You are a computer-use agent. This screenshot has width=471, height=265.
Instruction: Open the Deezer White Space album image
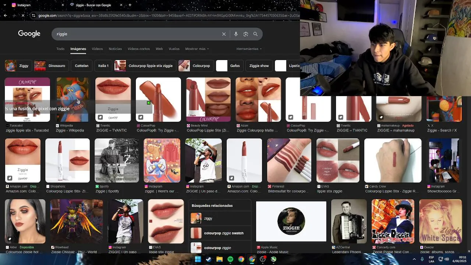click(x=440, y=221)
